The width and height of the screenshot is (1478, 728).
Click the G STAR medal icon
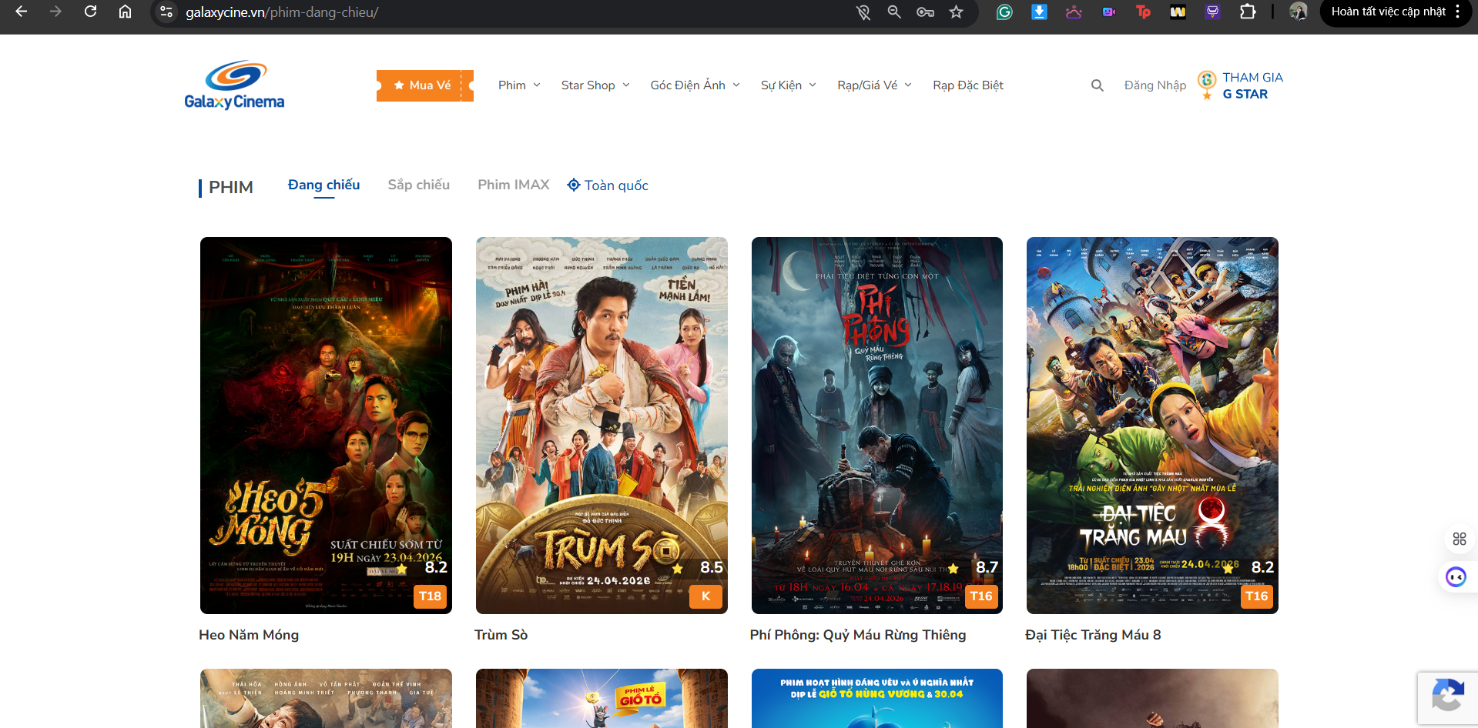(1207, 85)
